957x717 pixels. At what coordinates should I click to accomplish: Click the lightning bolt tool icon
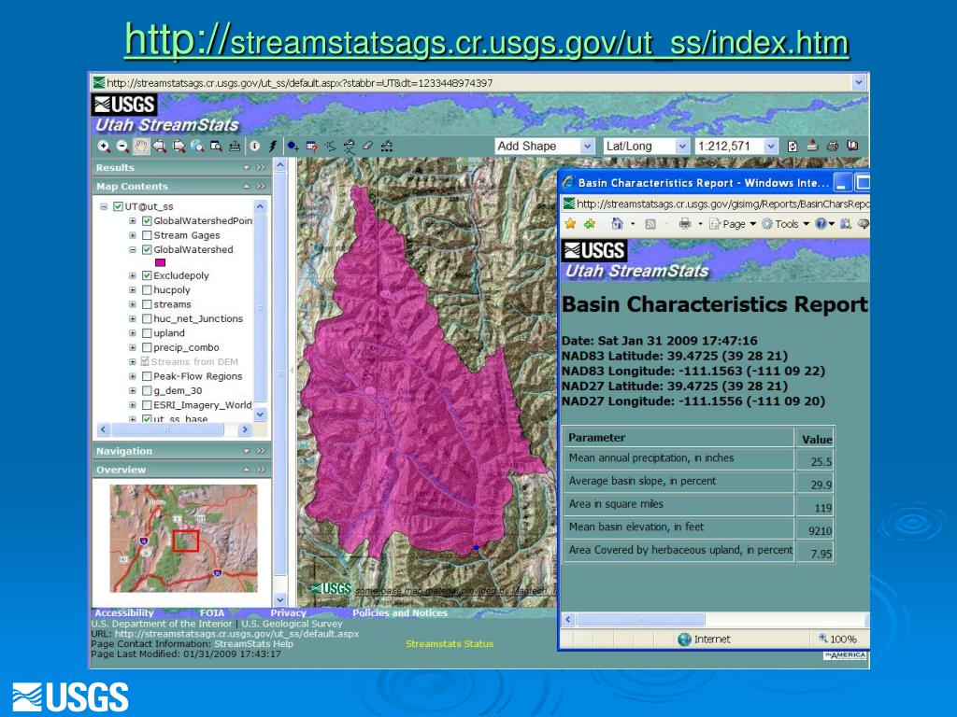tap(273, 147)
